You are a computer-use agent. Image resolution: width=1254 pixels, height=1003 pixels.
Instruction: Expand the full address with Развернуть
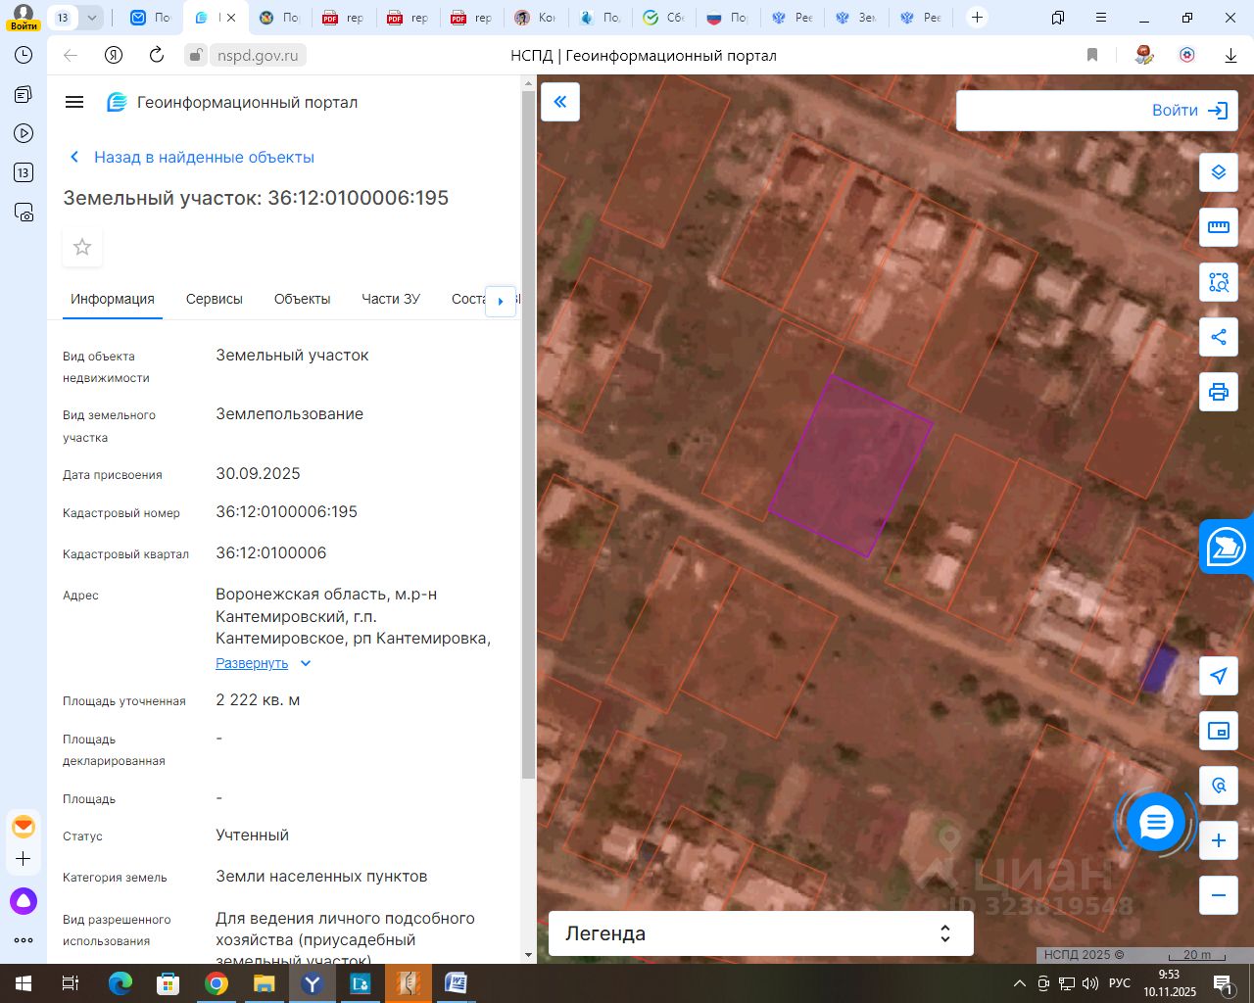coord(253,663)
